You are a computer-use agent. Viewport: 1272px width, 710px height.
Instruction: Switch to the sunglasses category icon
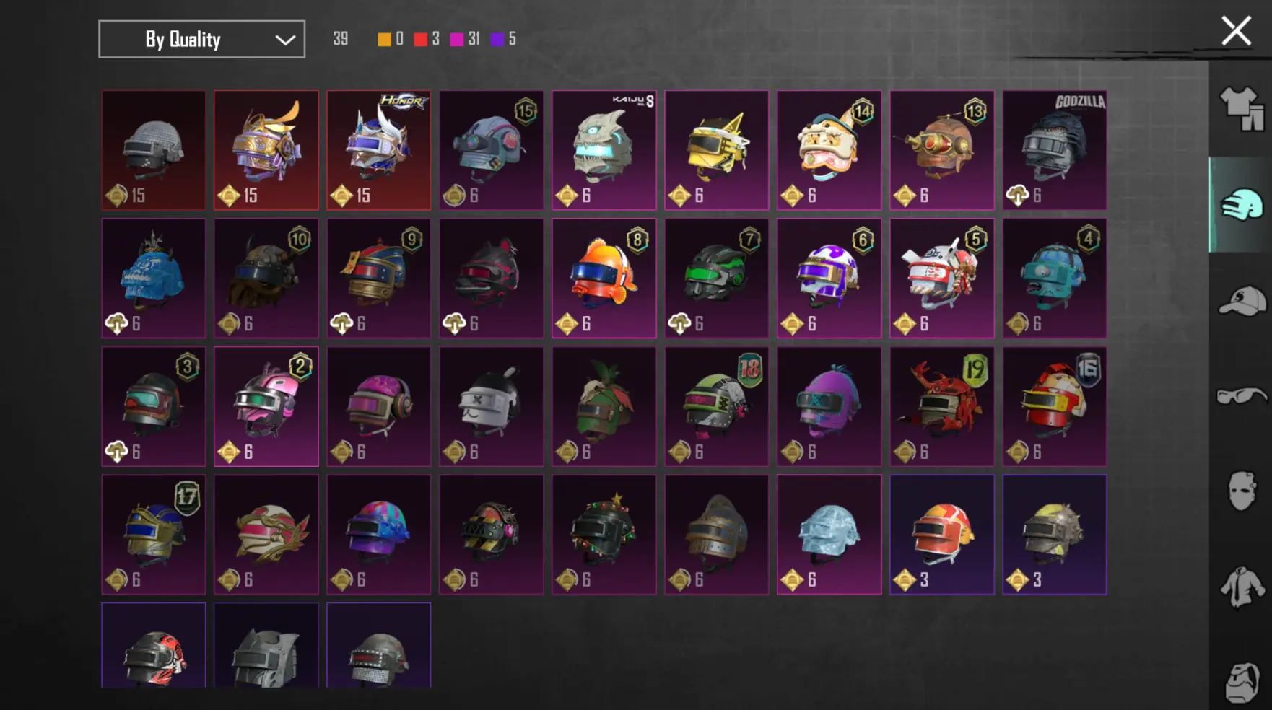[x=1242, y=396]
